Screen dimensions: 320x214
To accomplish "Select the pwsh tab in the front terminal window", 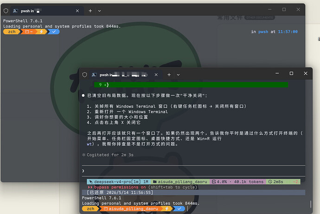I will coord(126,75).
